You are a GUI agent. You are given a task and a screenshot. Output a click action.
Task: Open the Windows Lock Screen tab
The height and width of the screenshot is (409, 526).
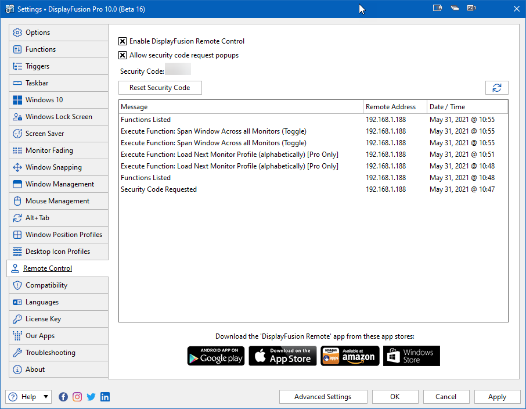(x=59, y=117)
